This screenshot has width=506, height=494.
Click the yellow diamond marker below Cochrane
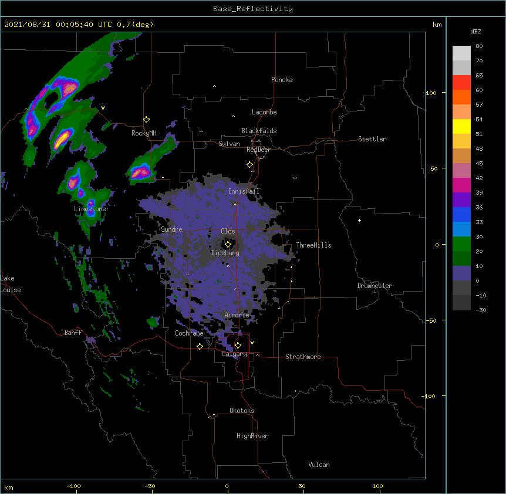[200, 346]
